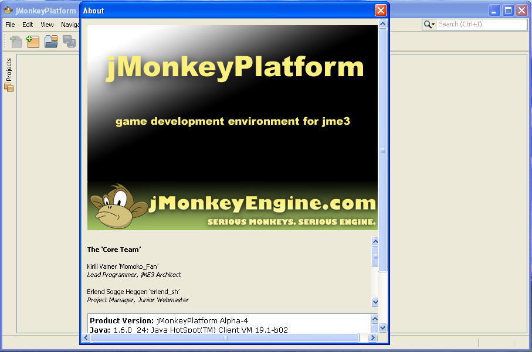Screen dimensions: 532x352
Task: Click the New Project toolbar icon
Action: coord(33,42)
